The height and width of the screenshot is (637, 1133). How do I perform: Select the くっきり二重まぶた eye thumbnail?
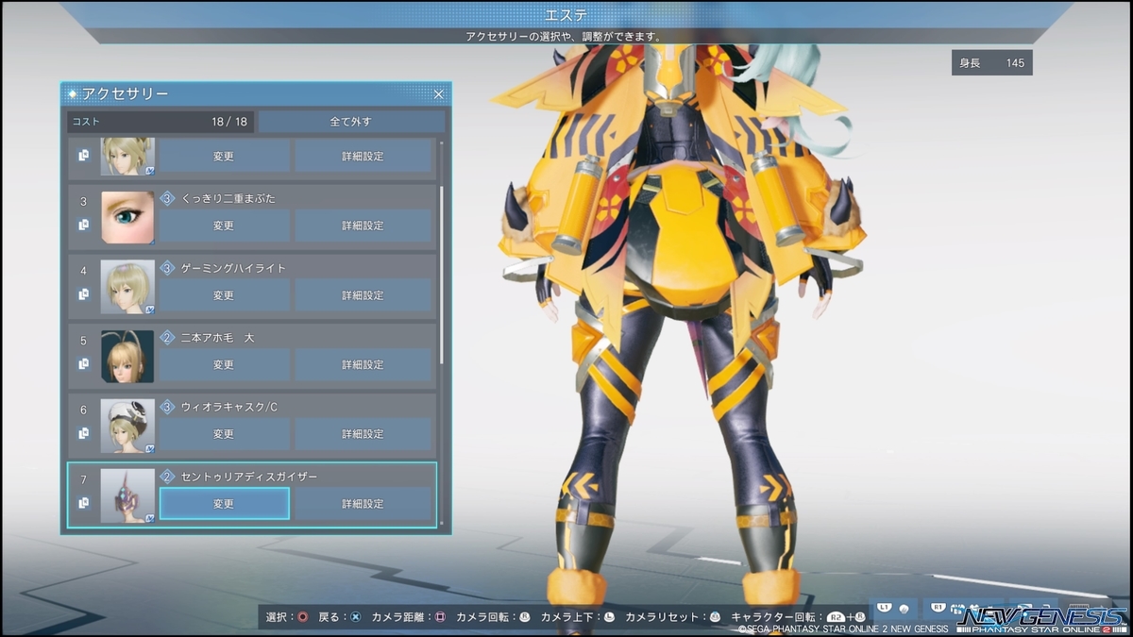pos(127,218)
